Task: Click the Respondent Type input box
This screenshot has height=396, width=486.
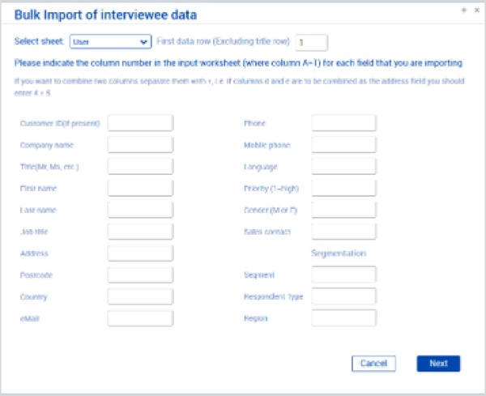Action: point(343,296)
